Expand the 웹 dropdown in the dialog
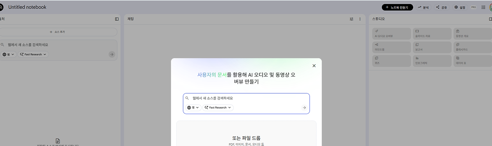The height and width of the screenshot is (146, 492). pyautogui.click(x=193, y=108)
